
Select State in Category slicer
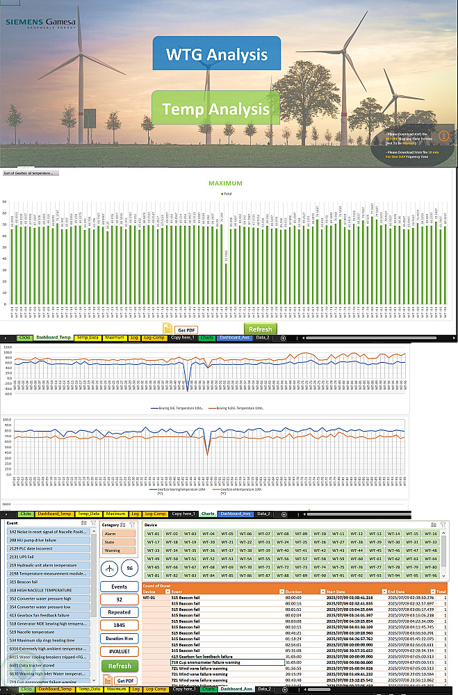coord(119,542)
